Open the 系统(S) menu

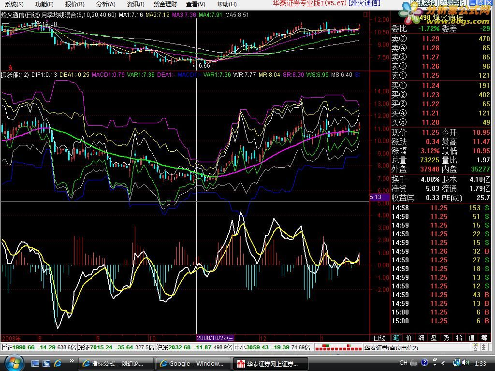(14, 4)
